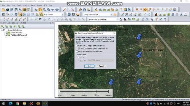Screen dimensions: 190x106
Task: Select the Current Workspace label
Action: (x=15, y=30)
